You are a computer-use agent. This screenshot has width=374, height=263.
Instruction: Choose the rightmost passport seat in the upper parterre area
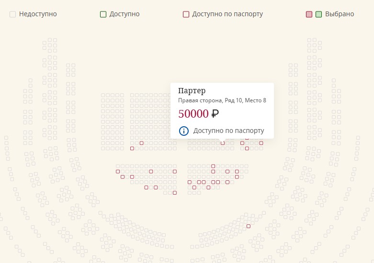click(261, 143)
